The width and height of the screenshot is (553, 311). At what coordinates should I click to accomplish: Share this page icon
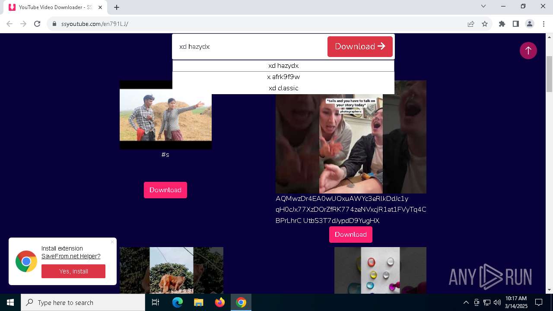point(471,24)
